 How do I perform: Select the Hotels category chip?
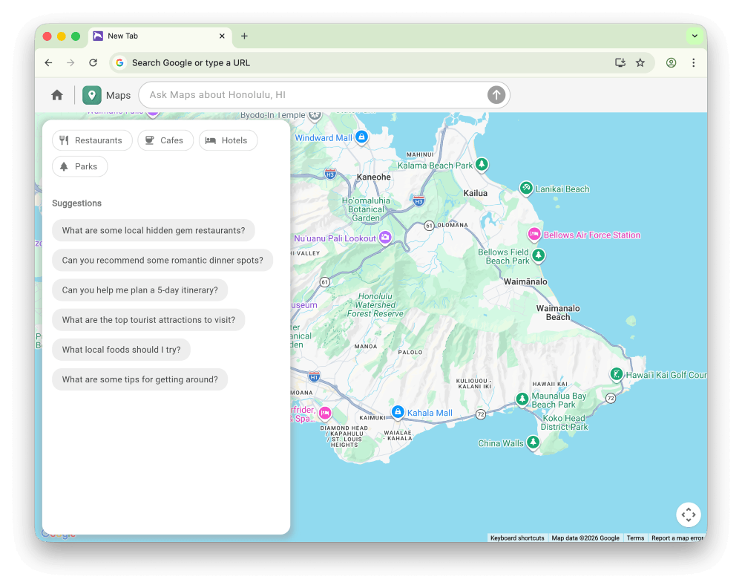[228, 140]
